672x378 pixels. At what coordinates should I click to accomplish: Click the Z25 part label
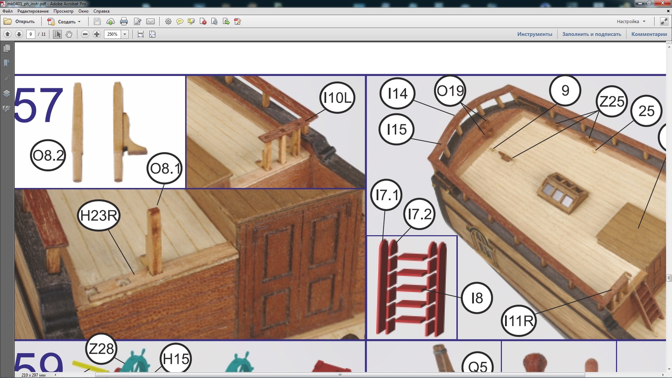(612, 101)
